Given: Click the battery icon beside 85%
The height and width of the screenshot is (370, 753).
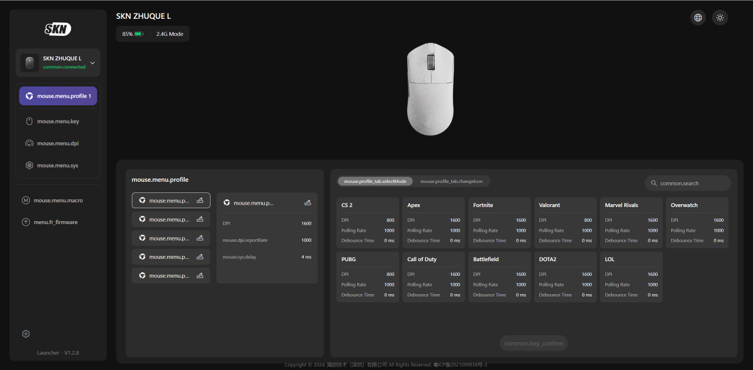Looking at the screenshot, I should (x=139, y=34).
